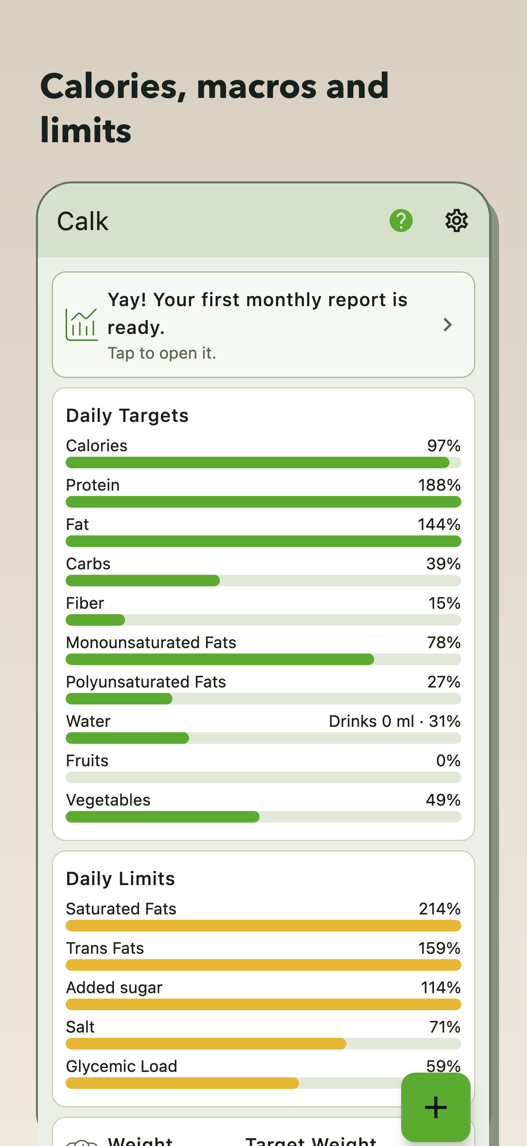Select the Glycemic Load limit row

(x=263, y=1073)
